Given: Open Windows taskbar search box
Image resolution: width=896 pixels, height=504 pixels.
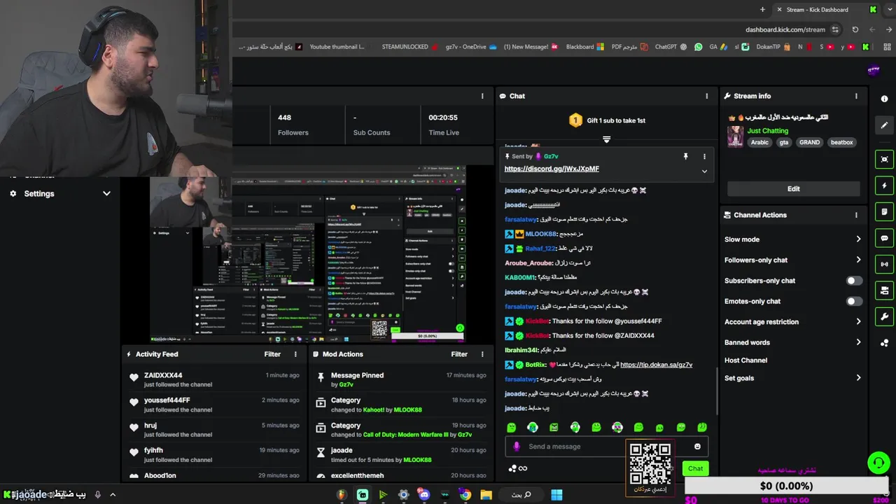Looking at the screenshot, I should tap(521, 495).
